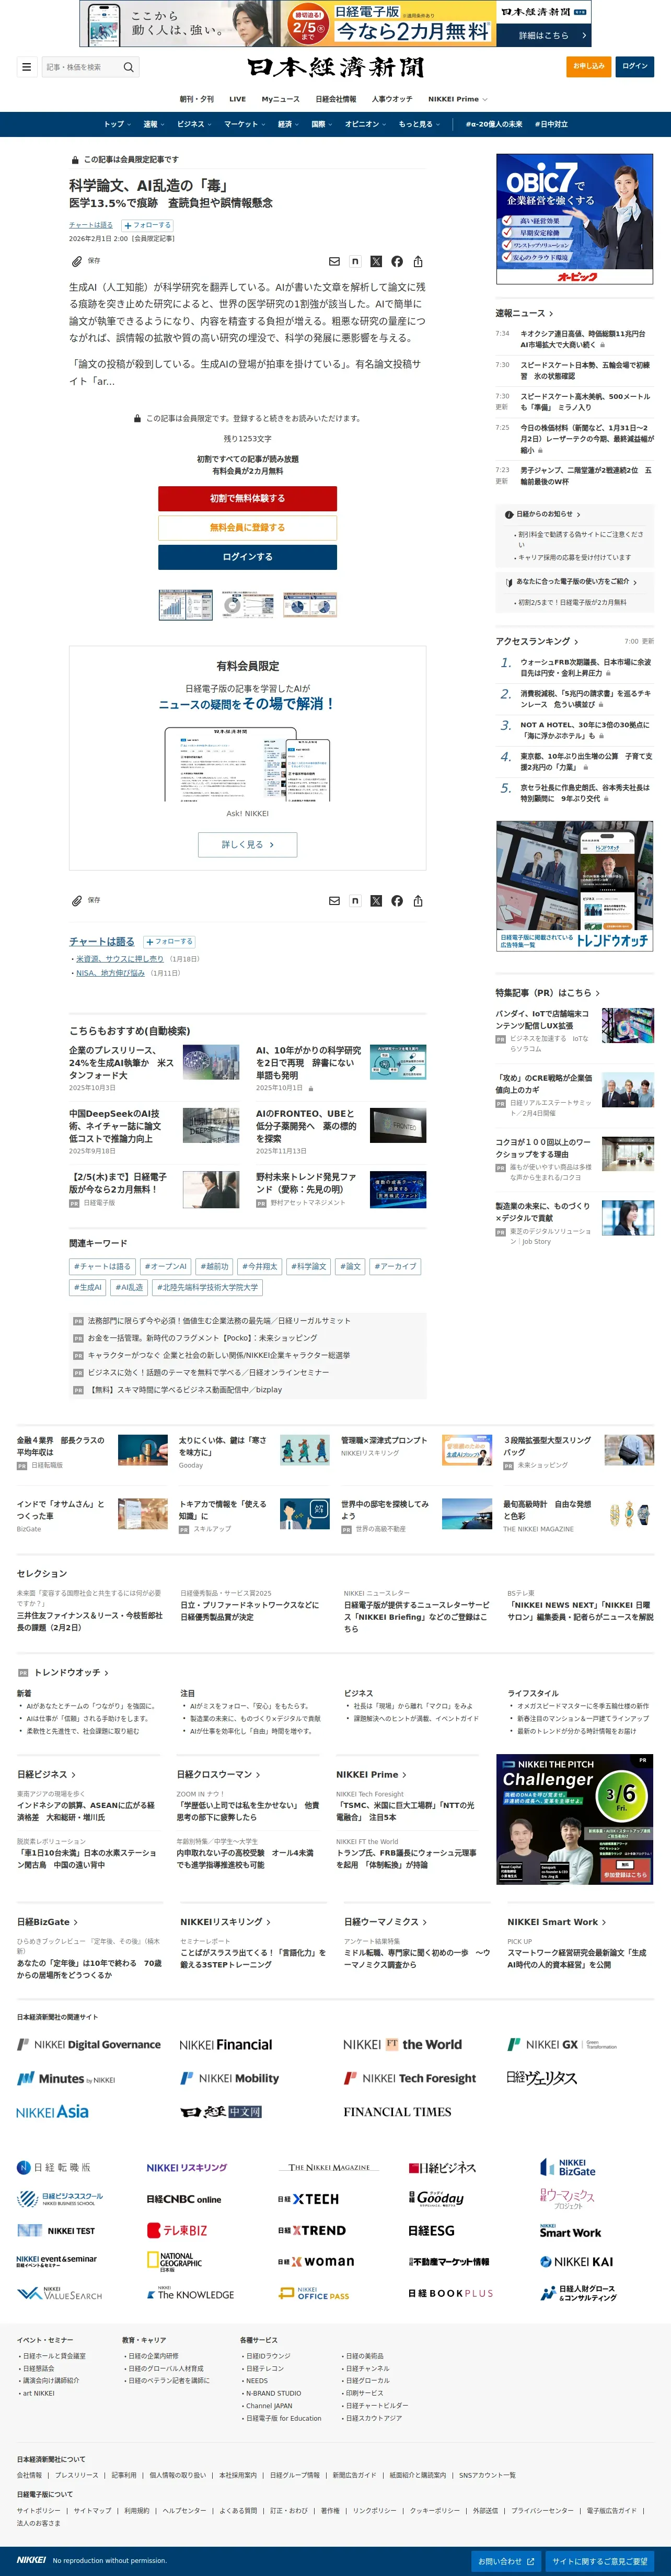This screenshot has width=671, height=2576.
Task: Click Facebook share icon above チャートは語る
Action: [x=397, y=900]
